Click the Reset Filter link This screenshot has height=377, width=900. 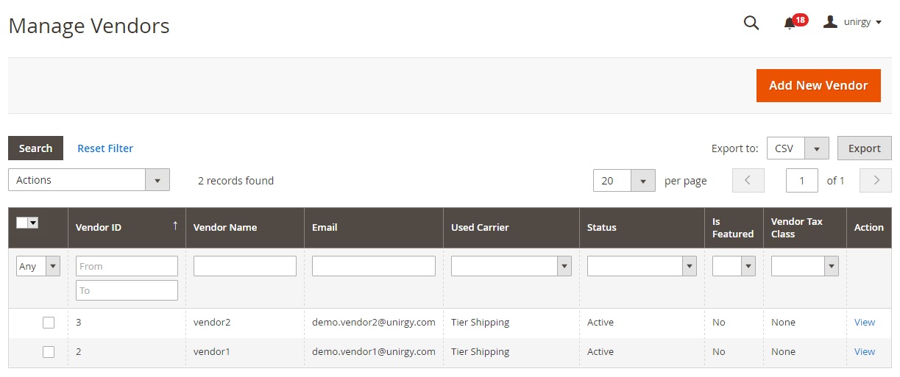[x=105, y=148]
